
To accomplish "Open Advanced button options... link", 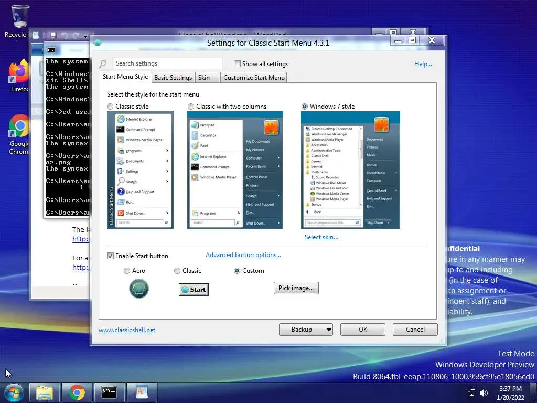I will (243, 255).
